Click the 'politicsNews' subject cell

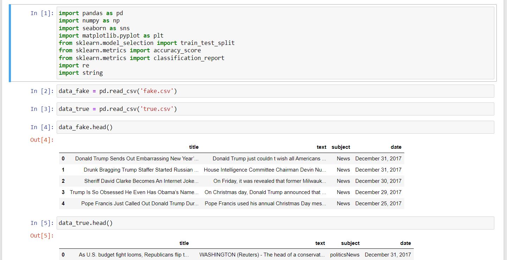(x=345, y=254)
